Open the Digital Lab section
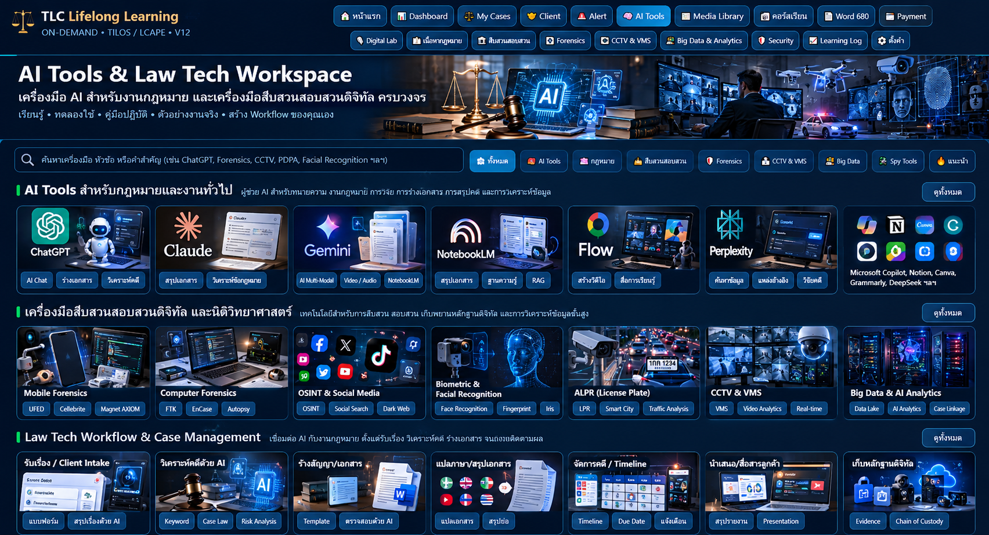Viewport: 989px width, 535px height. coord(377,41)
